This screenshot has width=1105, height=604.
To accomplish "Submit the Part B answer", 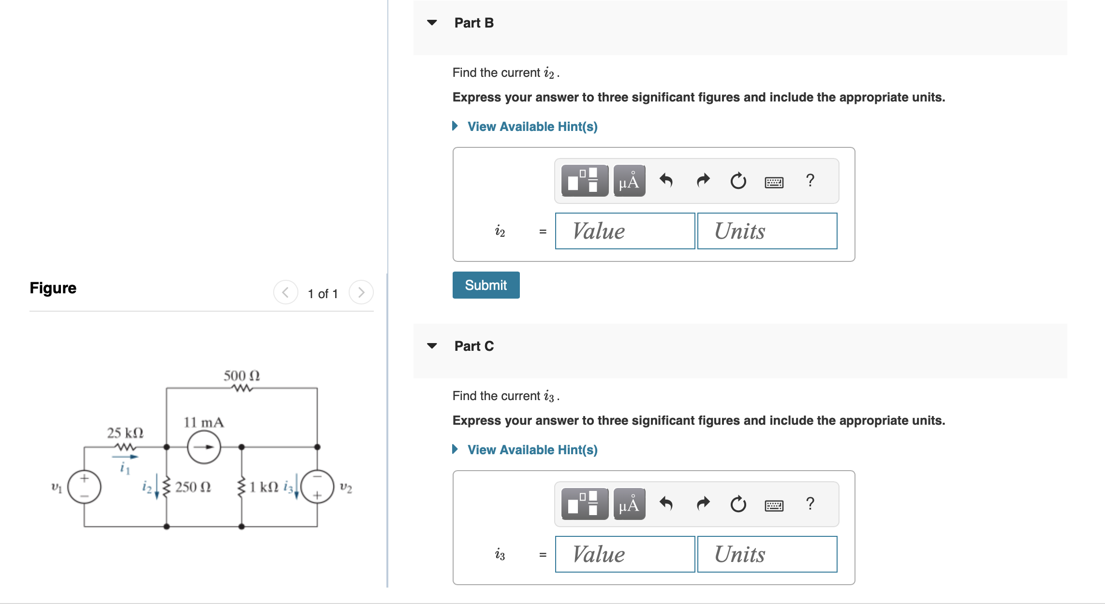I will [x=486, y=285].
